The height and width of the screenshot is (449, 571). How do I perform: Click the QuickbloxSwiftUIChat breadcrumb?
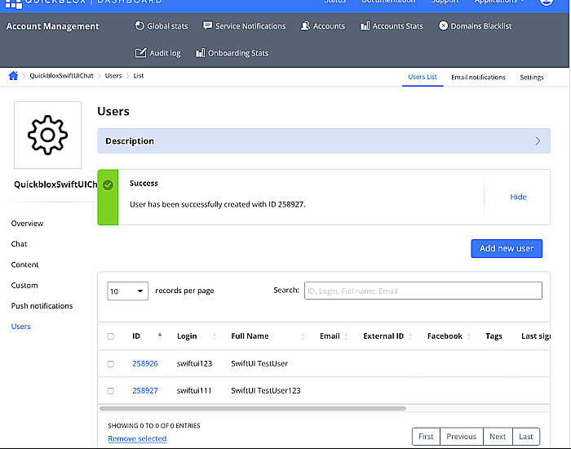(61, 76)
